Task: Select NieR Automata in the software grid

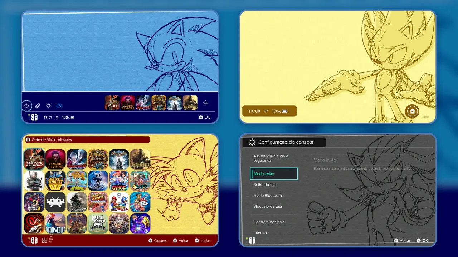Action: point(77,202)
